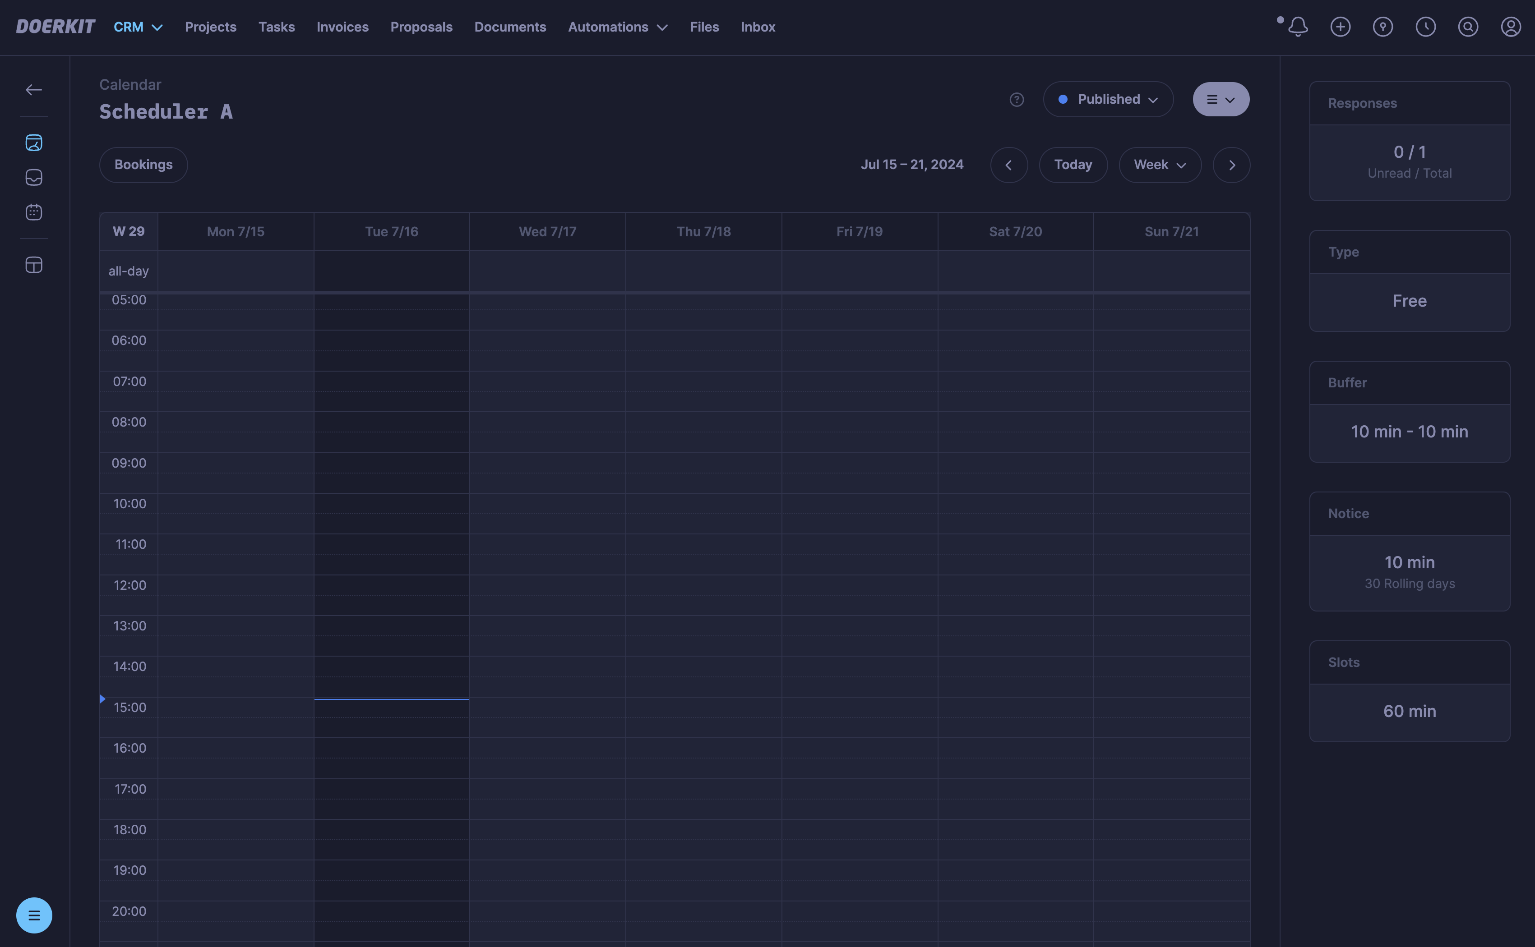Expand the Week view dropdown
1535x947 pixels.
tap(1160, 165)
